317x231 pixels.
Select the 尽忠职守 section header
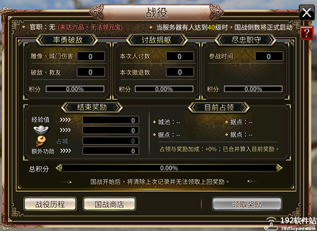[x=246, y=40]
